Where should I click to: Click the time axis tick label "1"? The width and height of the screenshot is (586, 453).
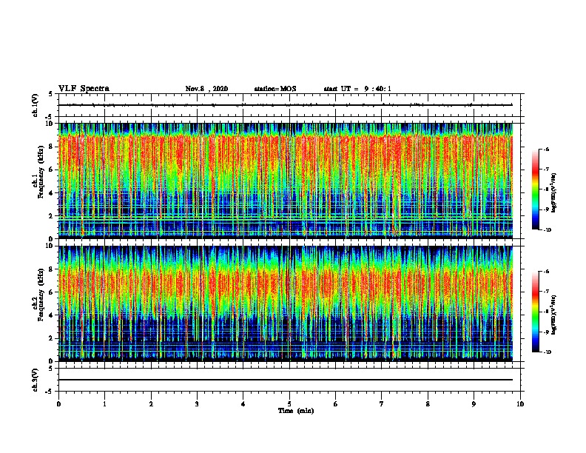[104, 403]
